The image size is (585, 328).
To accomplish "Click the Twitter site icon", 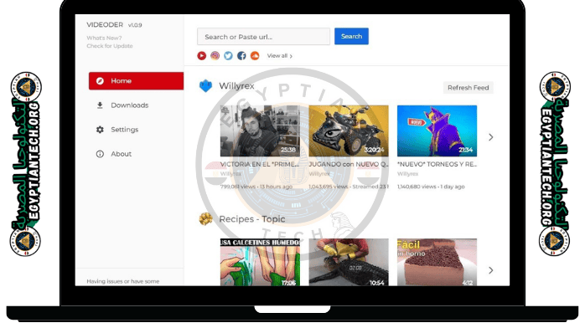I will coord(228,56).
